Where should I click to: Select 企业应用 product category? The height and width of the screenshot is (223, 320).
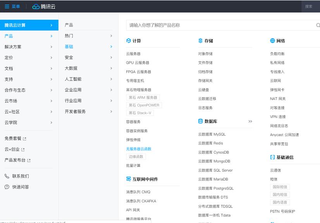(88, 90)
